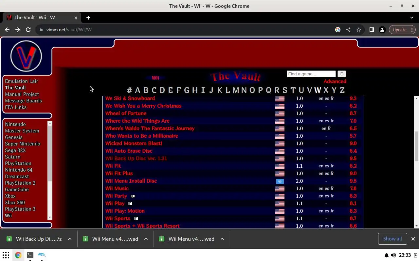Screen dimensions: 419x261
Task: Expand options for Wii Back Up Di...7z download
Action: [x=70, y=239]
